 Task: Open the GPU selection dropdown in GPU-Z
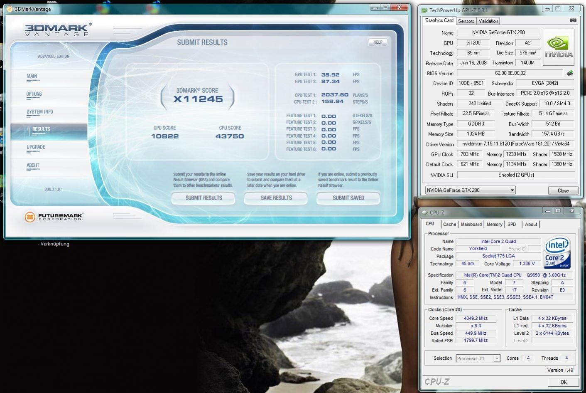point(470,190)
